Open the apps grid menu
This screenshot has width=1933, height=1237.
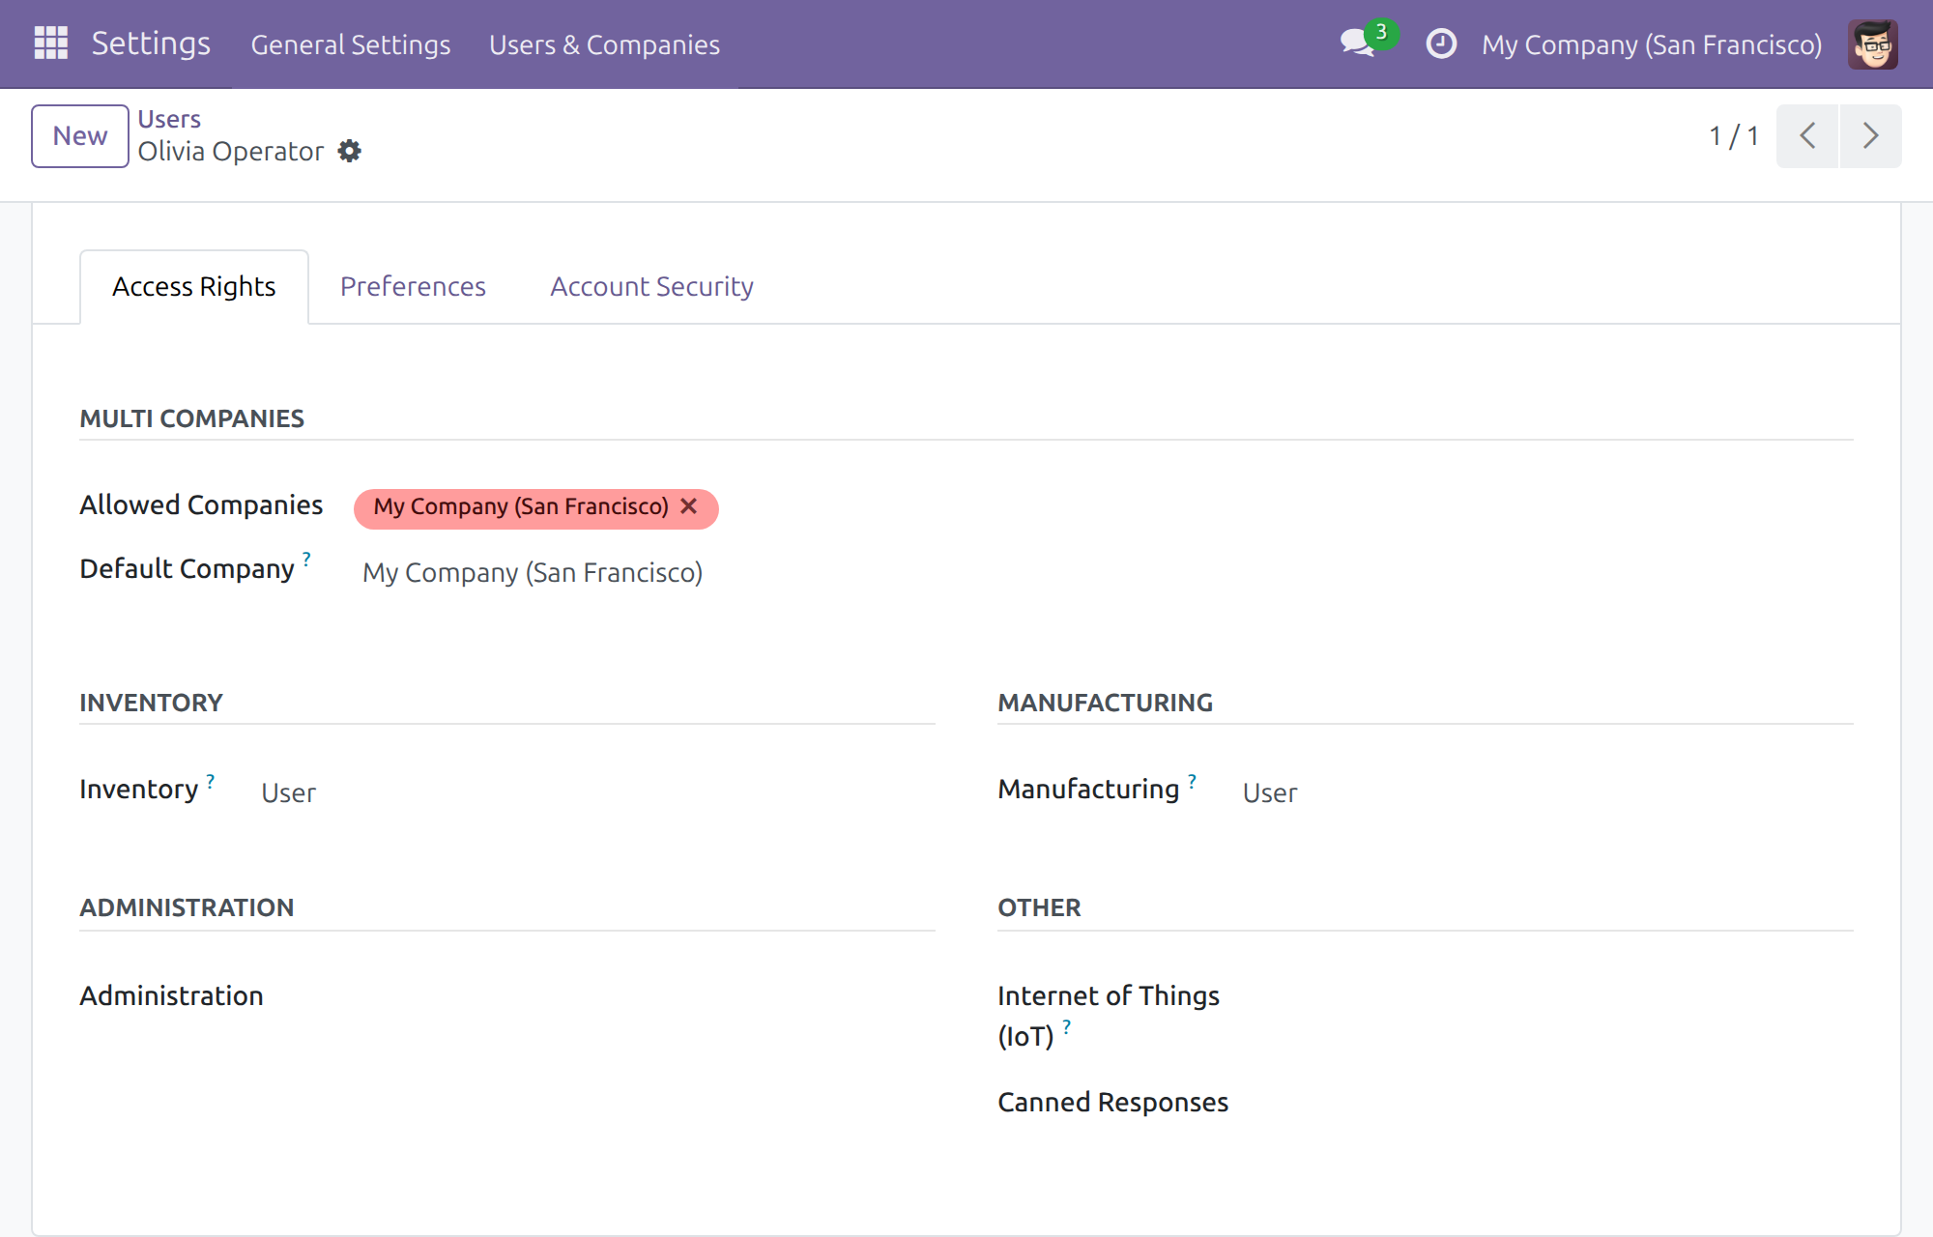pos(50,43)
